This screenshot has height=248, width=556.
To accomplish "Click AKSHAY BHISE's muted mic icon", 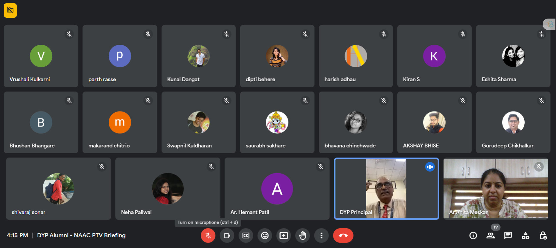I will pyautogui.click(x=463, y=100).
